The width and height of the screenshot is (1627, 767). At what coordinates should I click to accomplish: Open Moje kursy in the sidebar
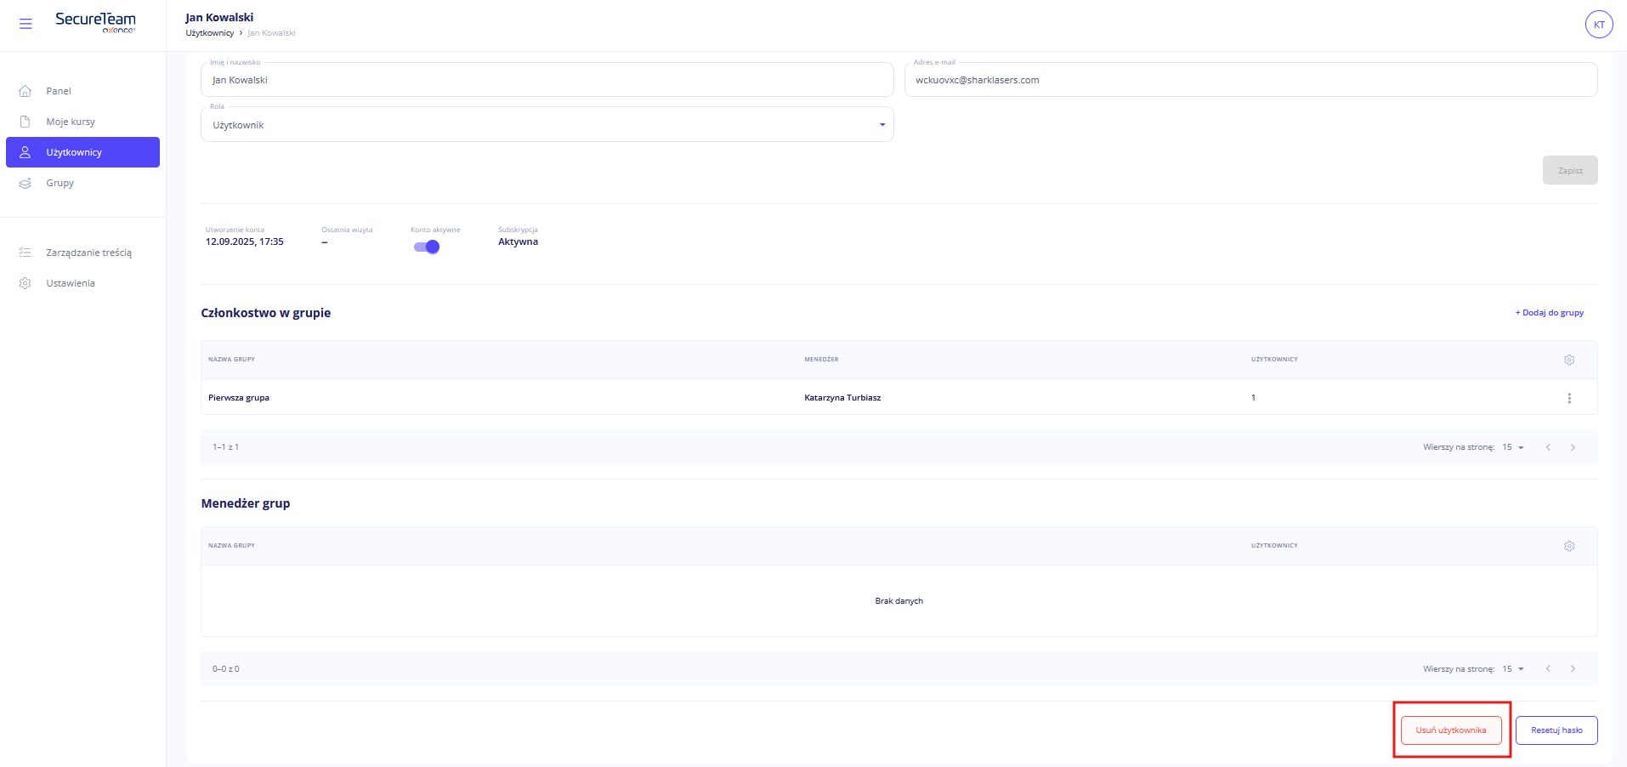click(x=71, y=122)
